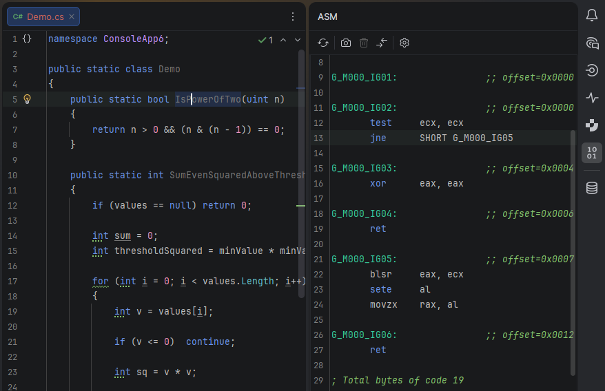Switch to the Demo.cs editor tab
This screenshot has height=391, width=605.
(43, 17)
